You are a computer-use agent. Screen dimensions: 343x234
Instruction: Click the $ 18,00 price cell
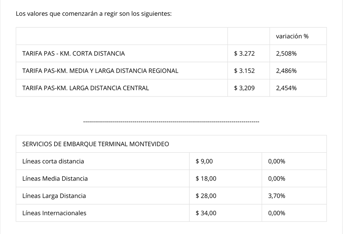pyautogui.click(x=206, y=179)
